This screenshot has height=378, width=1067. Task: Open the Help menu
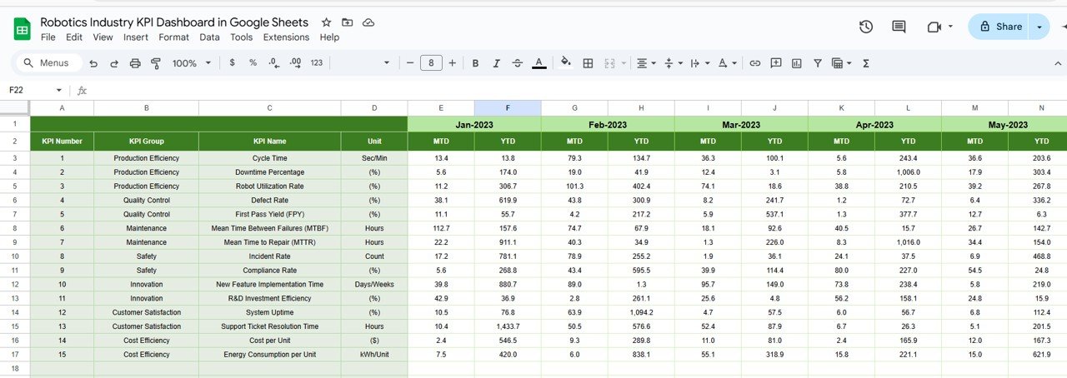(329, 37)
